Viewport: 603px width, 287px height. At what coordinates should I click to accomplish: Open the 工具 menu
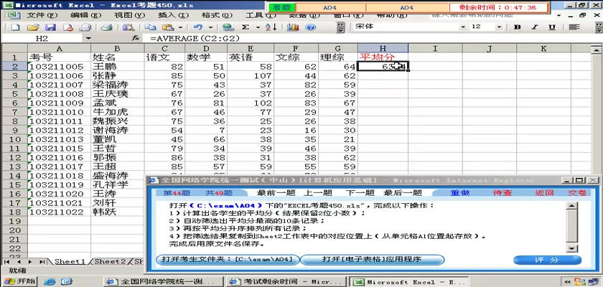261,16
